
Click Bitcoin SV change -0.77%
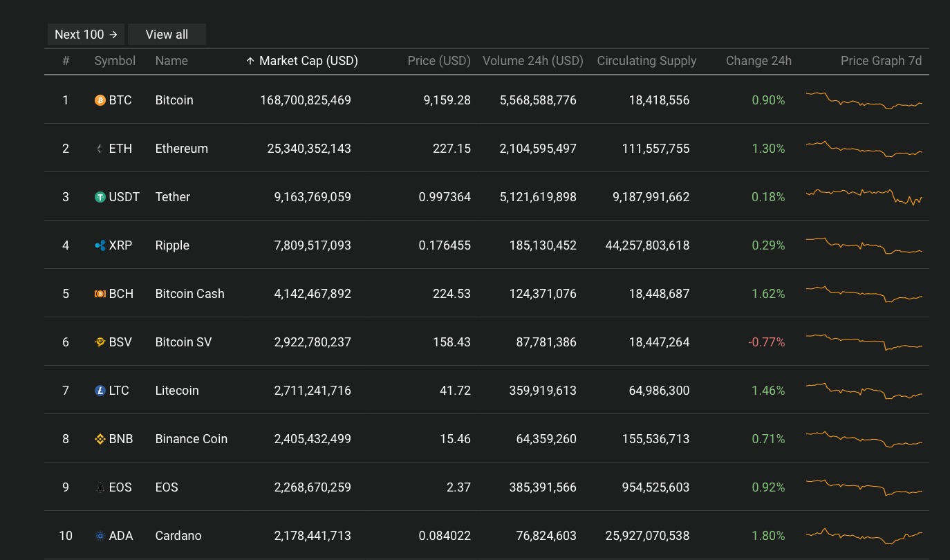(767, 342)
